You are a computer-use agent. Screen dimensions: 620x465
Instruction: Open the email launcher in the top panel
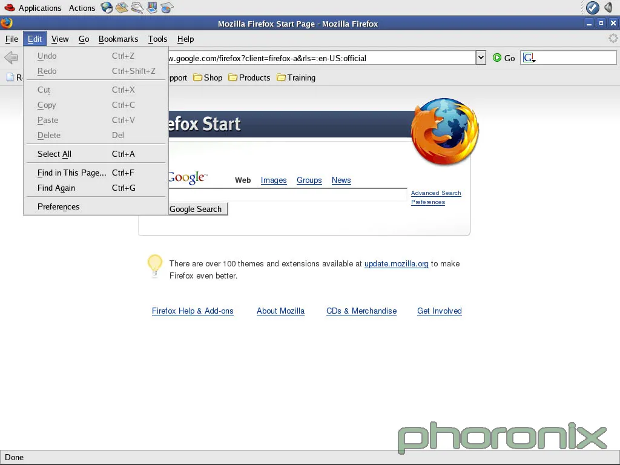122,7
